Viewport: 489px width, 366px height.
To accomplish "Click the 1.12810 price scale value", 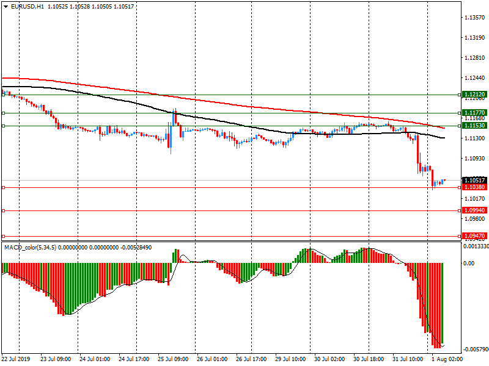I will point(475,58).
